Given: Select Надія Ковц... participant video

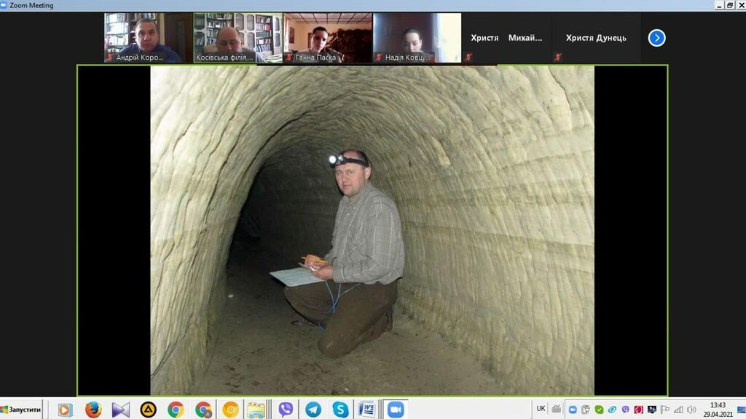Looking at the screenshot, I should pos(417,38).
